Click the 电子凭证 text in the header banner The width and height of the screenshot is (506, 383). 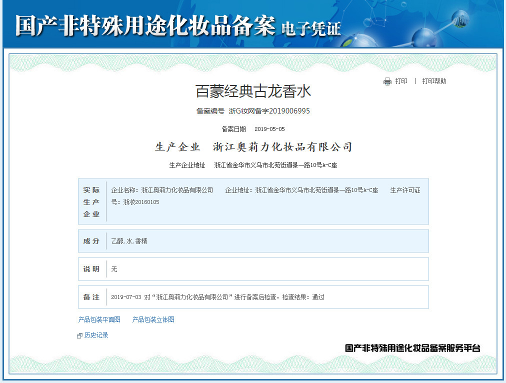pyautogui.click(x=311, y=28)
